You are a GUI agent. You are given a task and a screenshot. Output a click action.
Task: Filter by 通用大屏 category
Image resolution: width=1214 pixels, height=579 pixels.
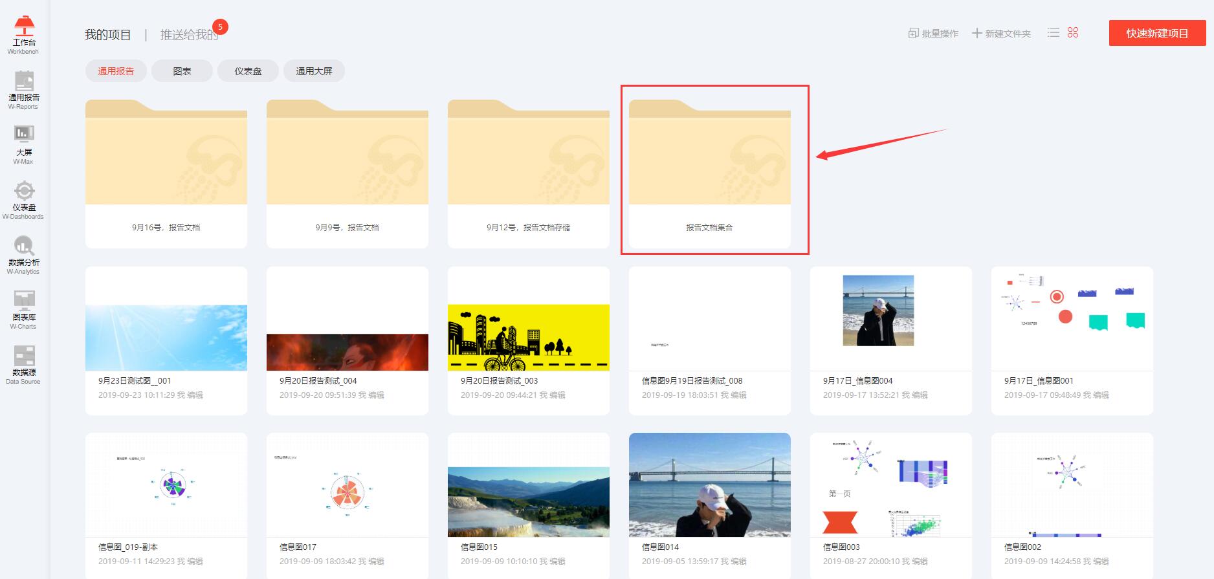point(314,71)
